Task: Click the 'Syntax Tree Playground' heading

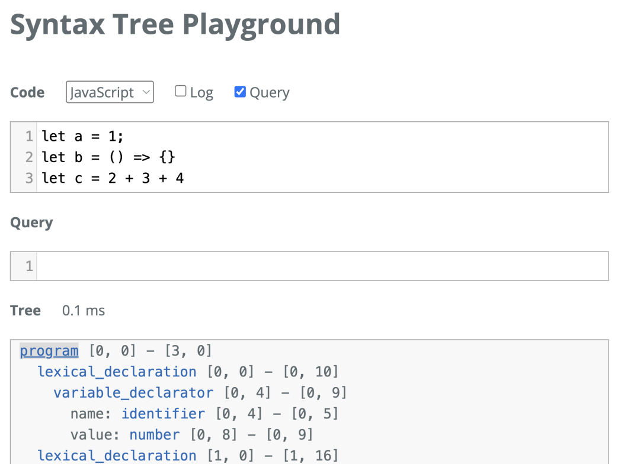Action: (x=175, y=25)
